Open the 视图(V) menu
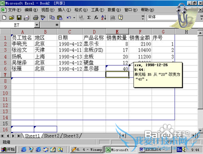This screenshot has height=154, width=203. click(48, 10)
